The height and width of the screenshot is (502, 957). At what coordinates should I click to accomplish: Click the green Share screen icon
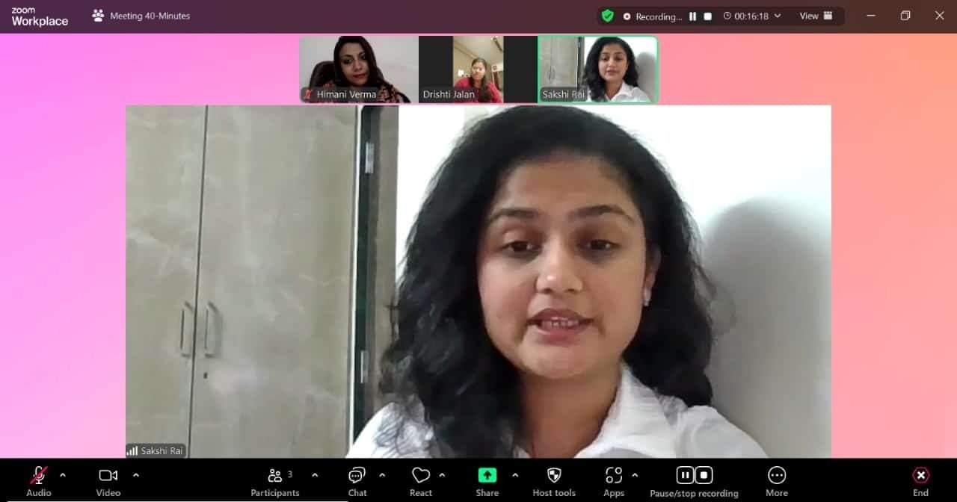[x=487, y=476]
